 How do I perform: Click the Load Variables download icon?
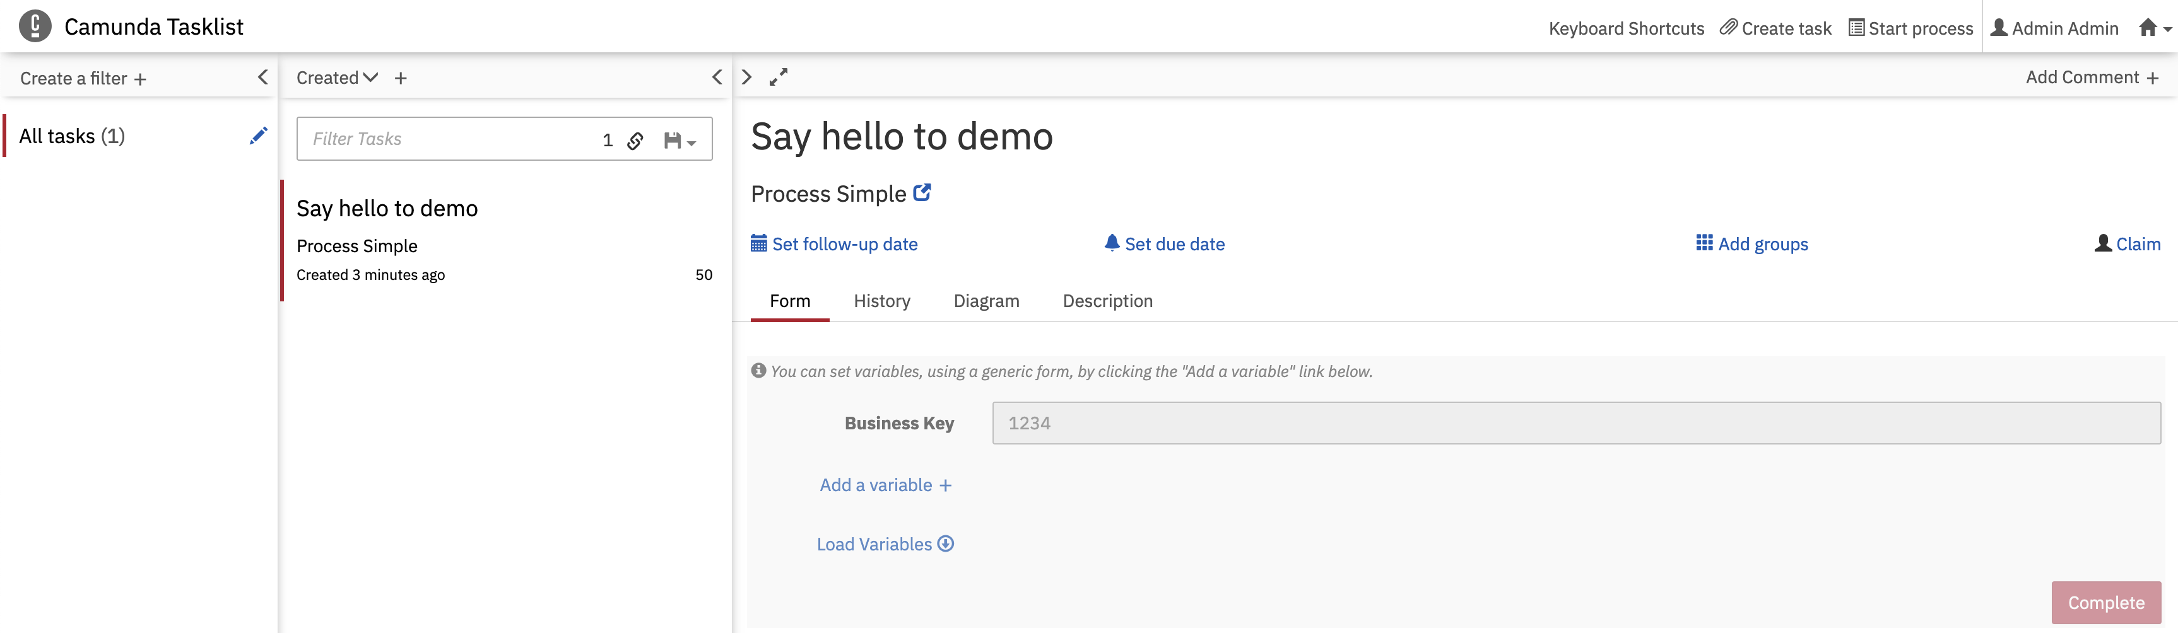coord(946,543)
